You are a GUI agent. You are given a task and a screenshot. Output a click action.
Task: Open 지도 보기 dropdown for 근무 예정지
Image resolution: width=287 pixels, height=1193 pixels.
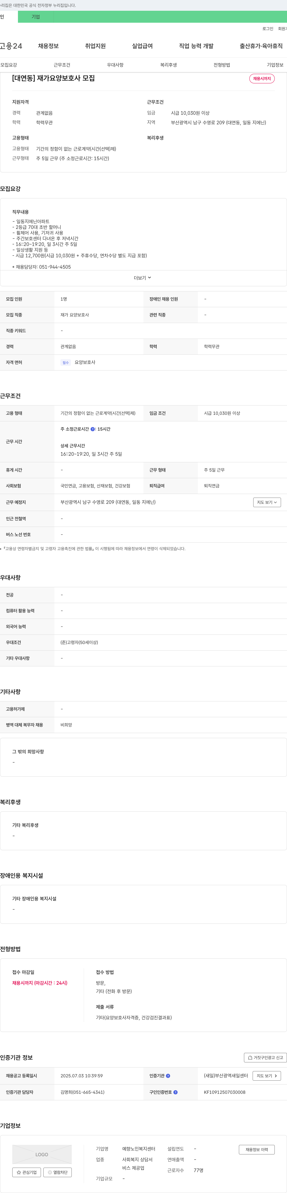(267, 502)
